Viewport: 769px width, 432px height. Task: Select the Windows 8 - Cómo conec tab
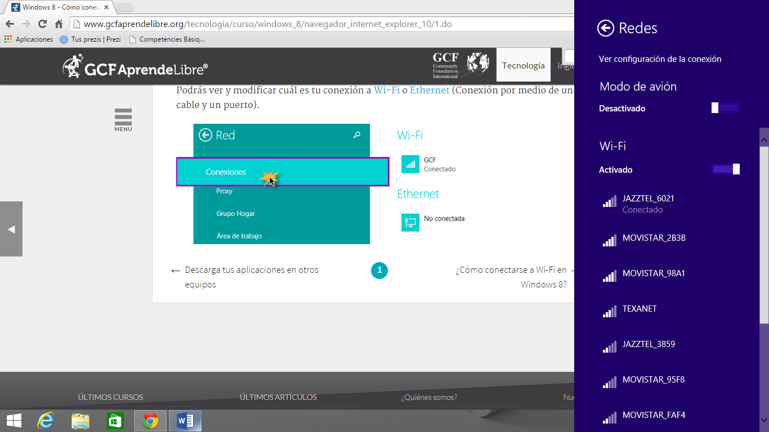(x=59, y=8)
